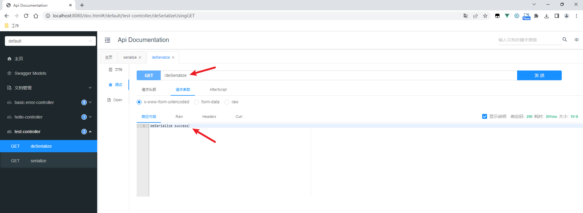
Task: Close the serialize tab
Action: pos(140,57)
